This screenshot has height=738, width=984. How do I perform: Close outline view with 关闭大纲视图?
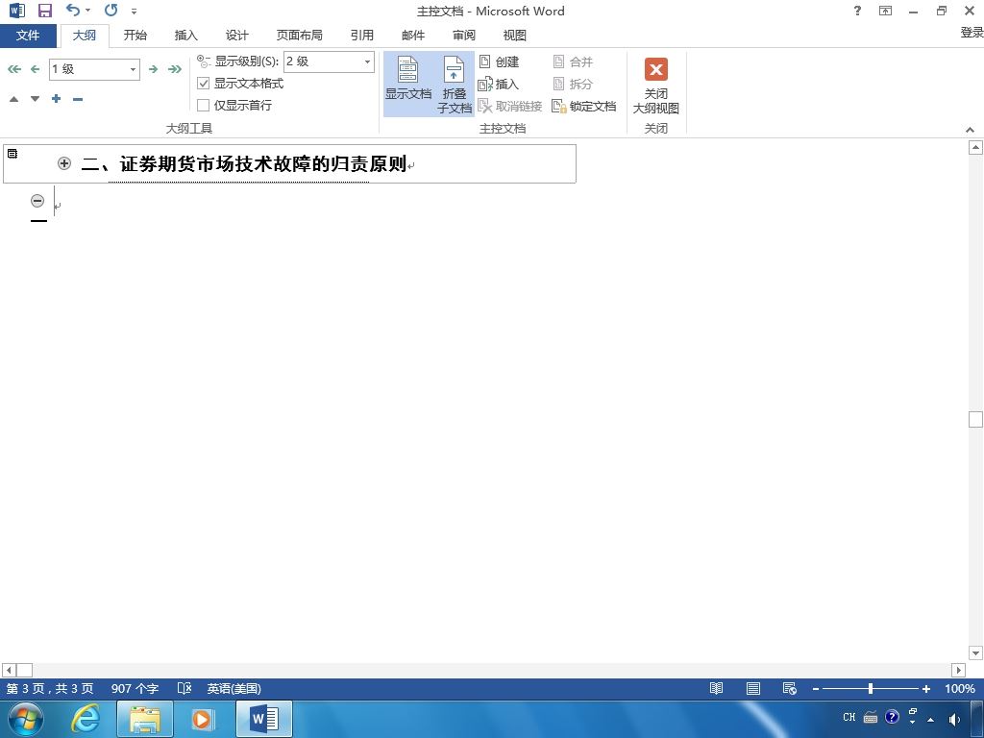pyautogui.click(x=655, y=86)
